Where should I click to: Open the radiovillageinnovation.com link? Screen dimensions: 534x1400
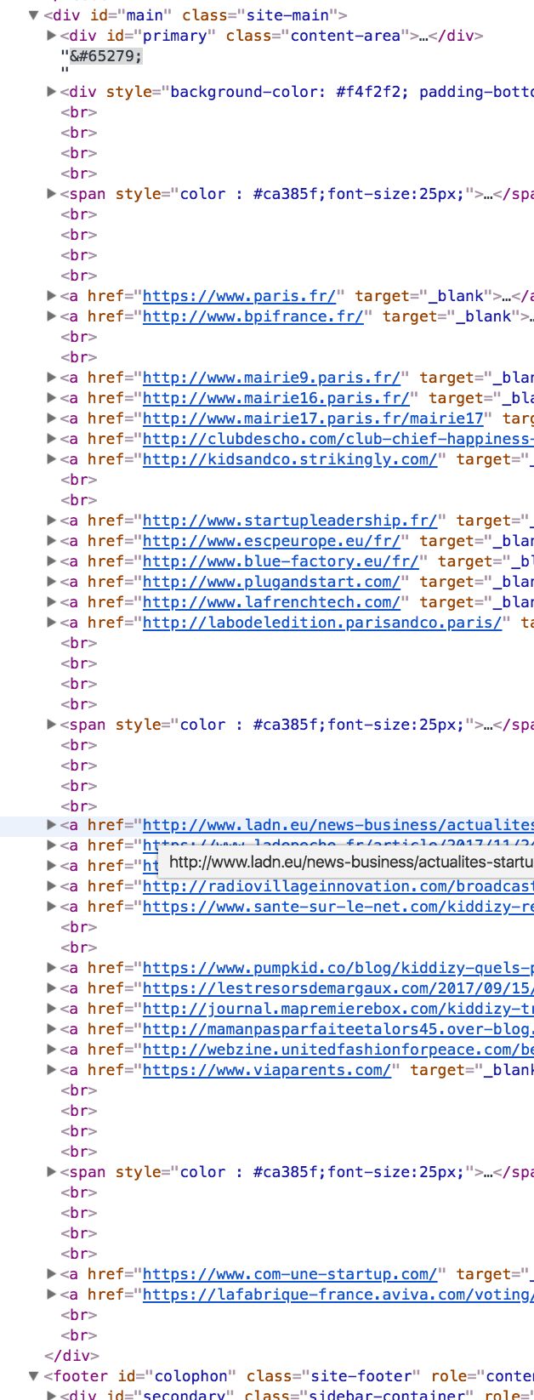338,886
